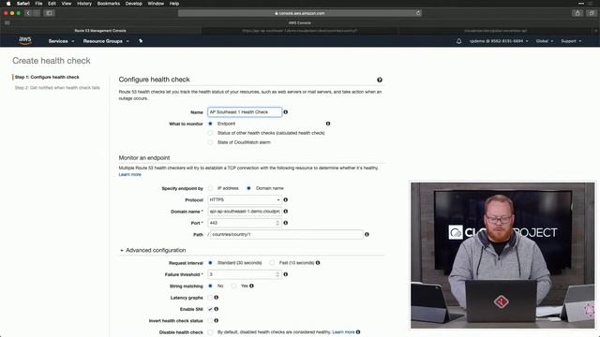Show info icon next to Failure threshold
Viewport: 600px width, 337px height.
pos(285,274)
